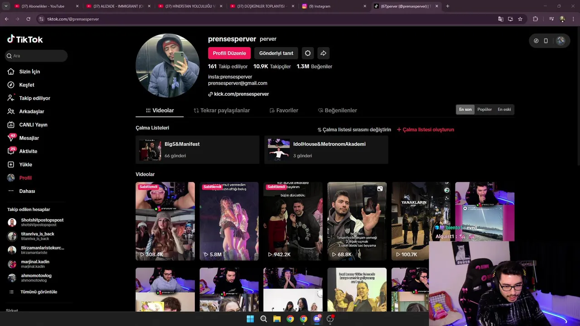
Task: Open the IdolHouse&MetronomAkademi playlist
Action: pyautogui.click(x=326, y=150)
